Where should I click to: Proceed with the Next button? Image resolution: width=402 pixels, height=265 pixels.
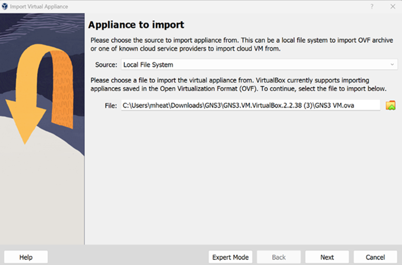tap(327, 257)
